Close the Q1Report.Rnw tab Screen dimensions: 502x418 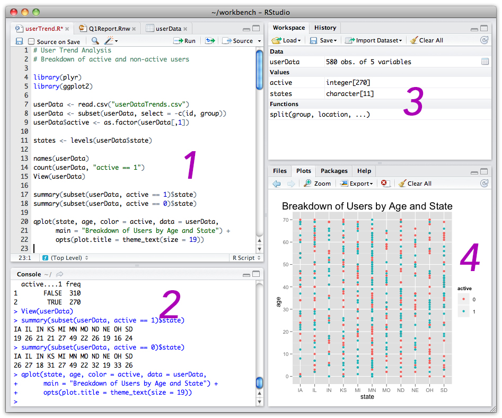pos(134,29)
